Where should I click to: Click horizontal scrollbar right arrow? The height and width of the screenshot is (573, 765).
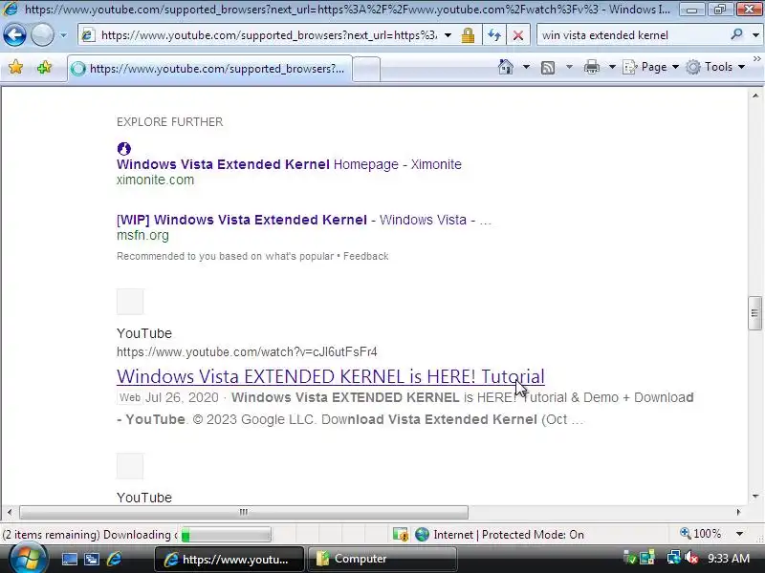tap(738, 512)
